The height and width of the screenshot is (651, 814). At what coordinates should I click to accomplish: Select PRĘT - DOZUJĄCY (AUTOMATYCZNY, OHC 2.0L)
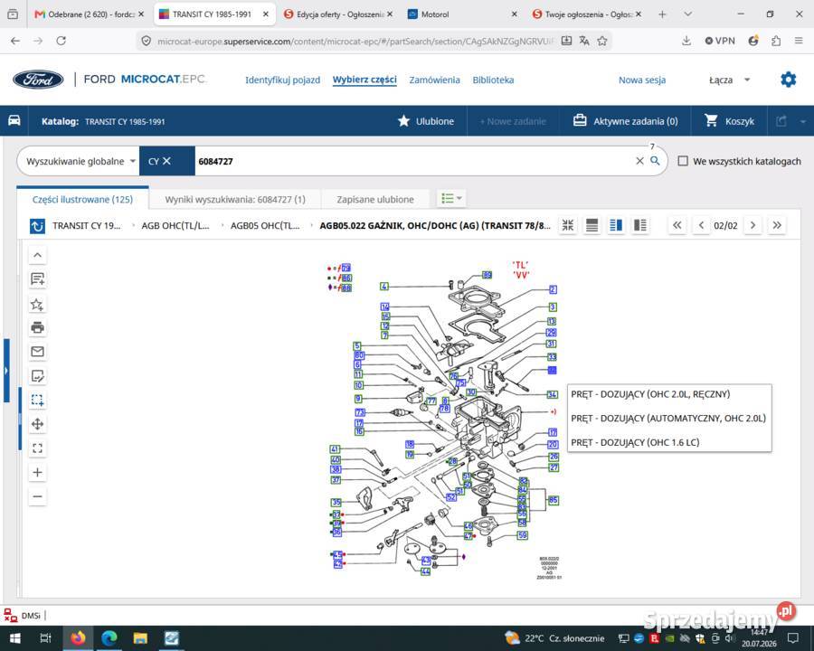pyautogui.click(x=668, y=418)
